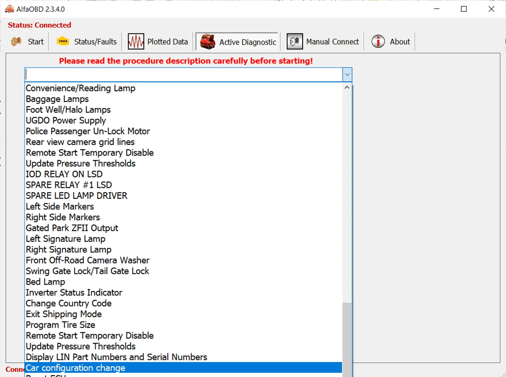The width and height of the screenshot is (506, 377).
Task: Open the Active Diagnostic tab label
Action: point(248,42)
